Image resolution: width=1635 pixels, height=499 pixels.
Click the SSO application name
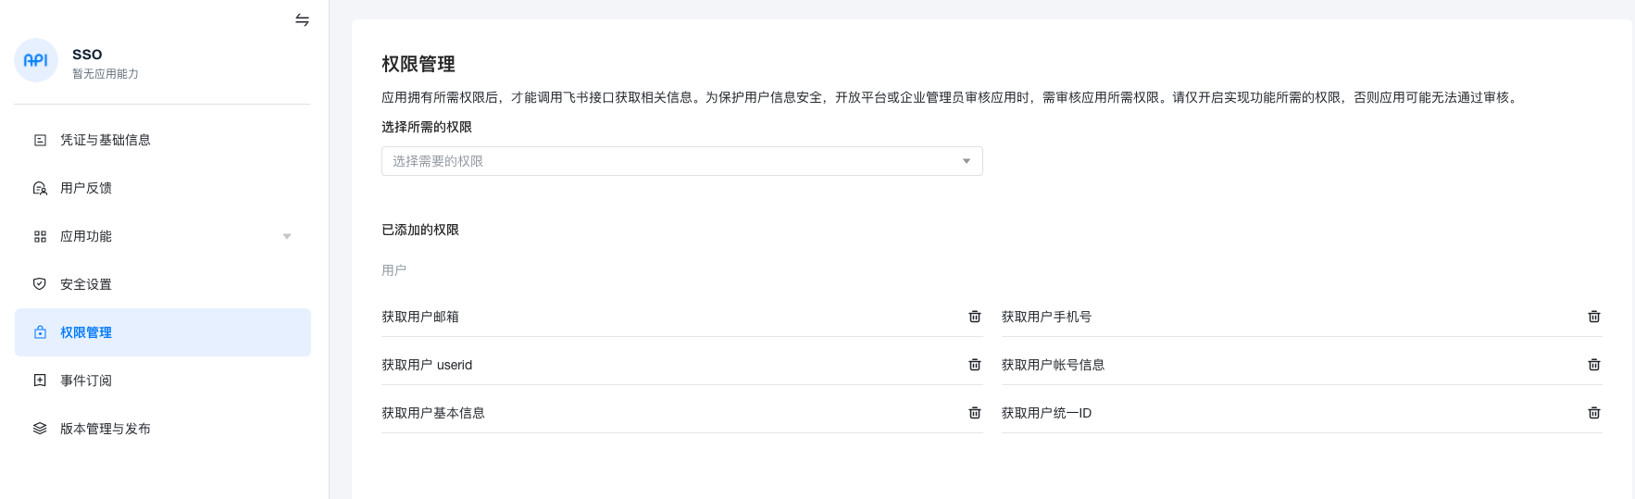[x=87, y=54]
